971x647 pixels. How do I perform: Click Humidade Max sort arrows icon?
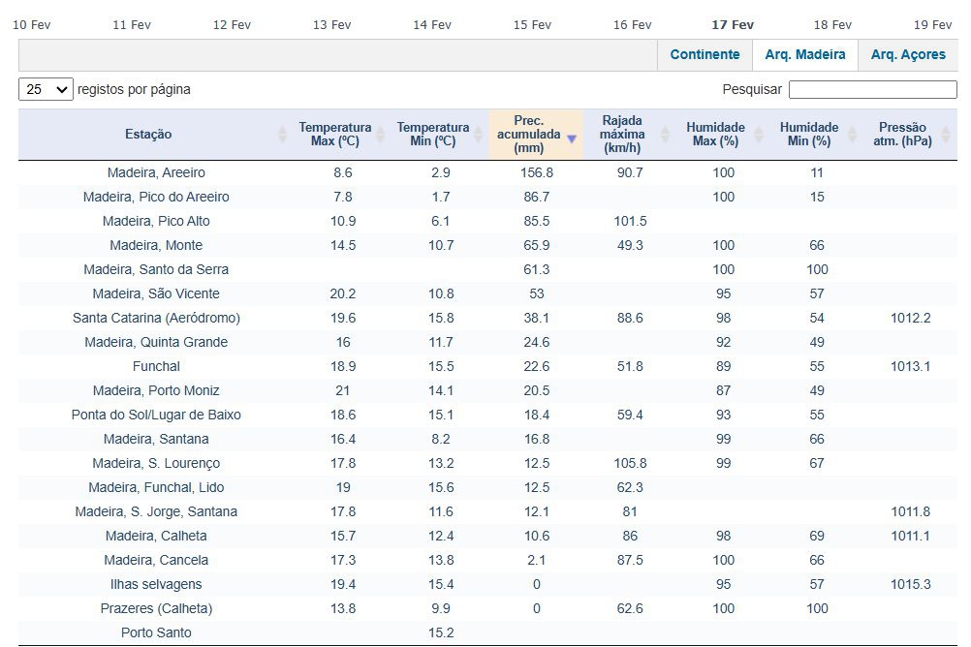tap(758, 135)
